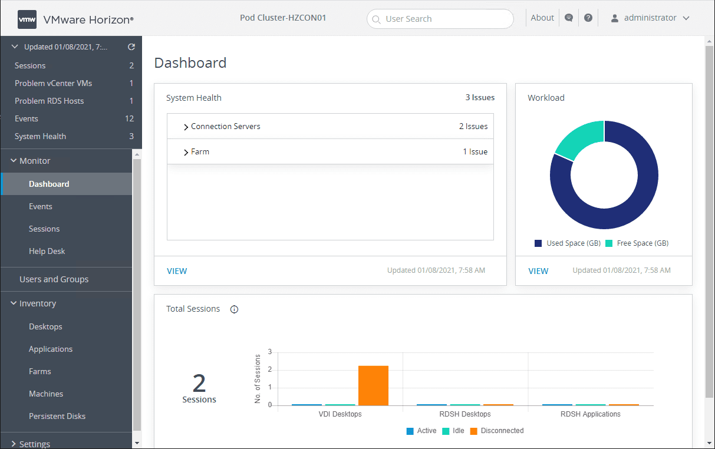The height and width of the screenshot is (449, 715).
Task: Toggle Free Space (GB) legend swatch
Action: (609, 243)
